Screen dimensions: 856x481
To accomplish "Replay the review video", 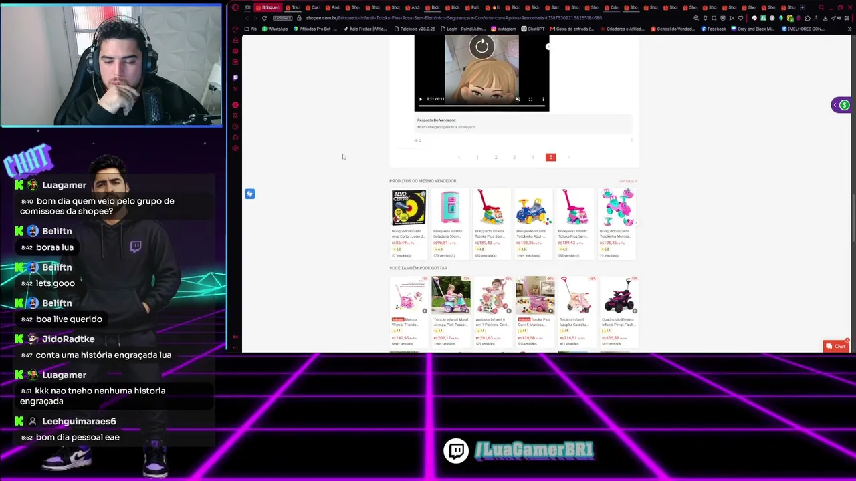I will (x=481, y=47).
